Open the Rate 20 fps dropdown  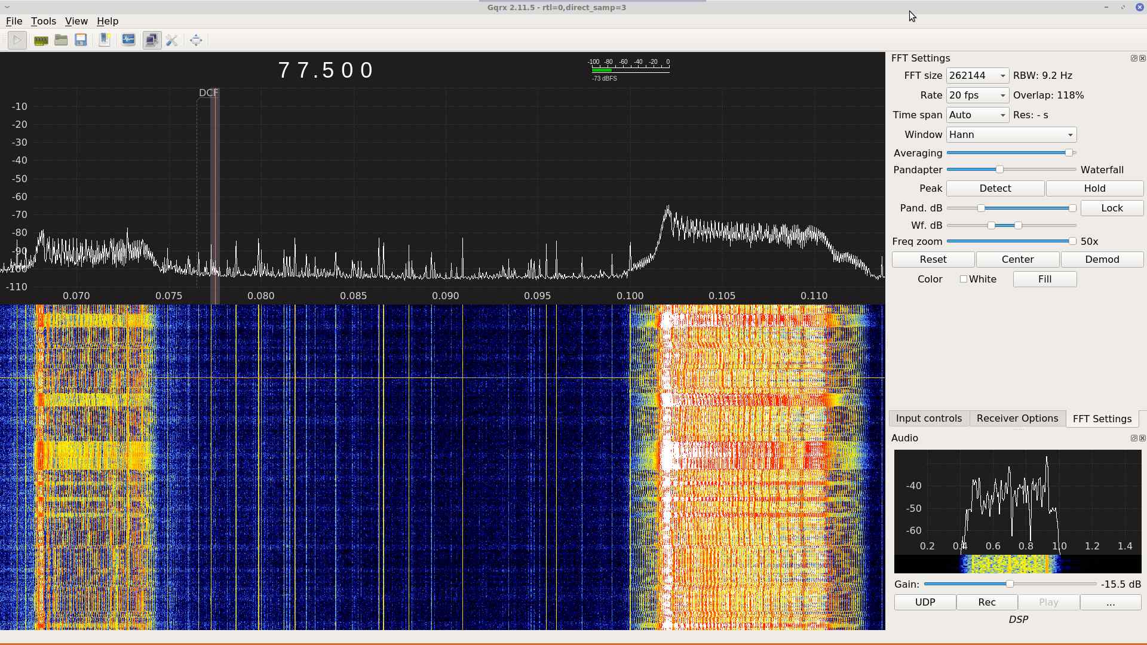(977, 96)
